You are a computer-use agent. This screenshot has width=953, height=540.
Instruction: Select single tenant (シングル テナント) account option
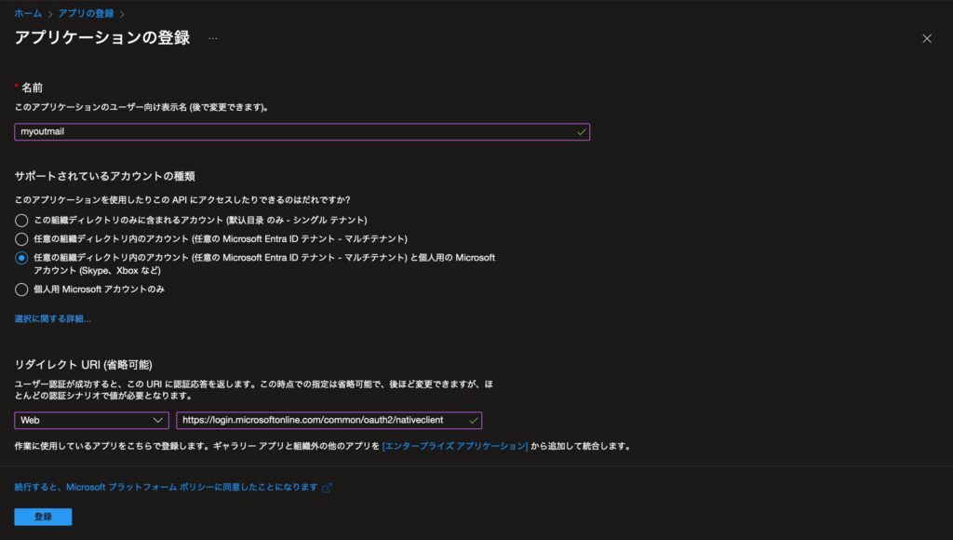pos(21,220)
